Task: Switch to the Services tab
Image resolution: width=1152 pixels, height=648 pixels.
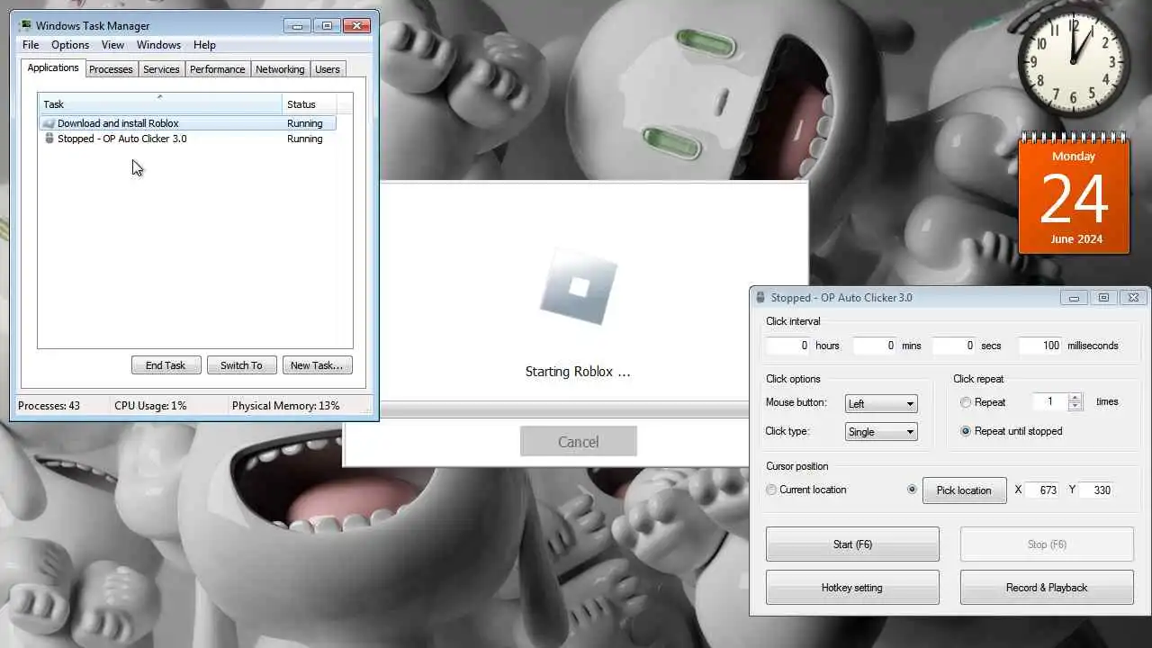Action: (x=161, y=69)
